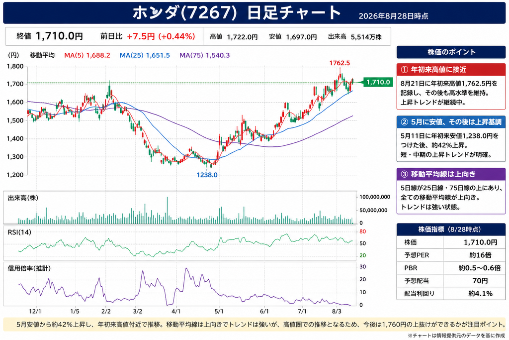Click the yellow summary note at bottom
Viewport: 509px width, 340px height.
[254, 325]
